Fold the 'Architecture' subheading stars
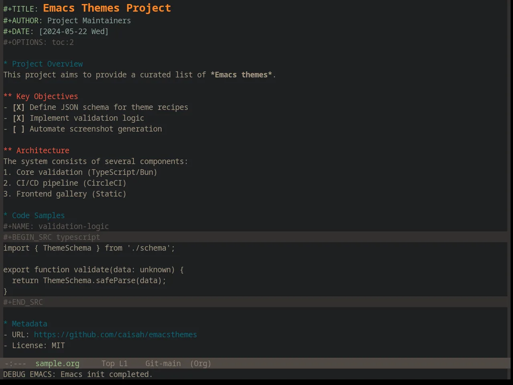Viewport: 513px width, 385px height. point(8,150)
